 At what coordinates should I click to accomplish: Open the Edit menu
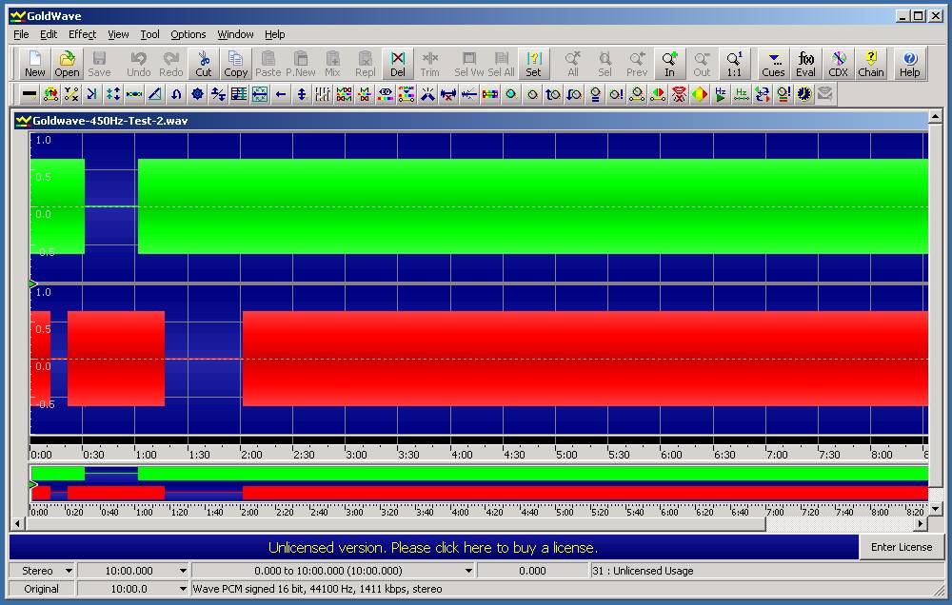tap(49, 34)
